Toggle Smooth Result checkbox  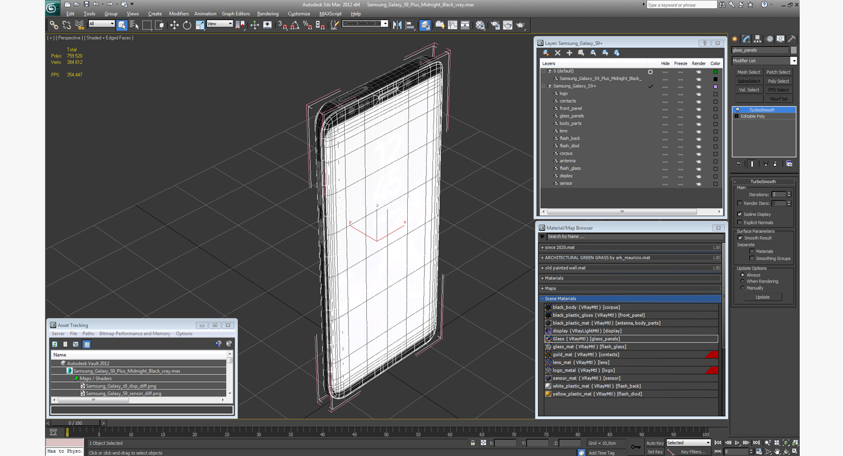(739, 238)
